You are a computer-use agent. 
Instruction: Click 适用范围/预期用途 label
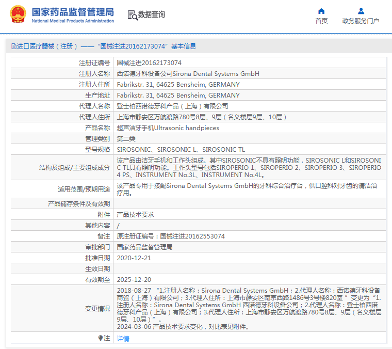pos(84,189)
